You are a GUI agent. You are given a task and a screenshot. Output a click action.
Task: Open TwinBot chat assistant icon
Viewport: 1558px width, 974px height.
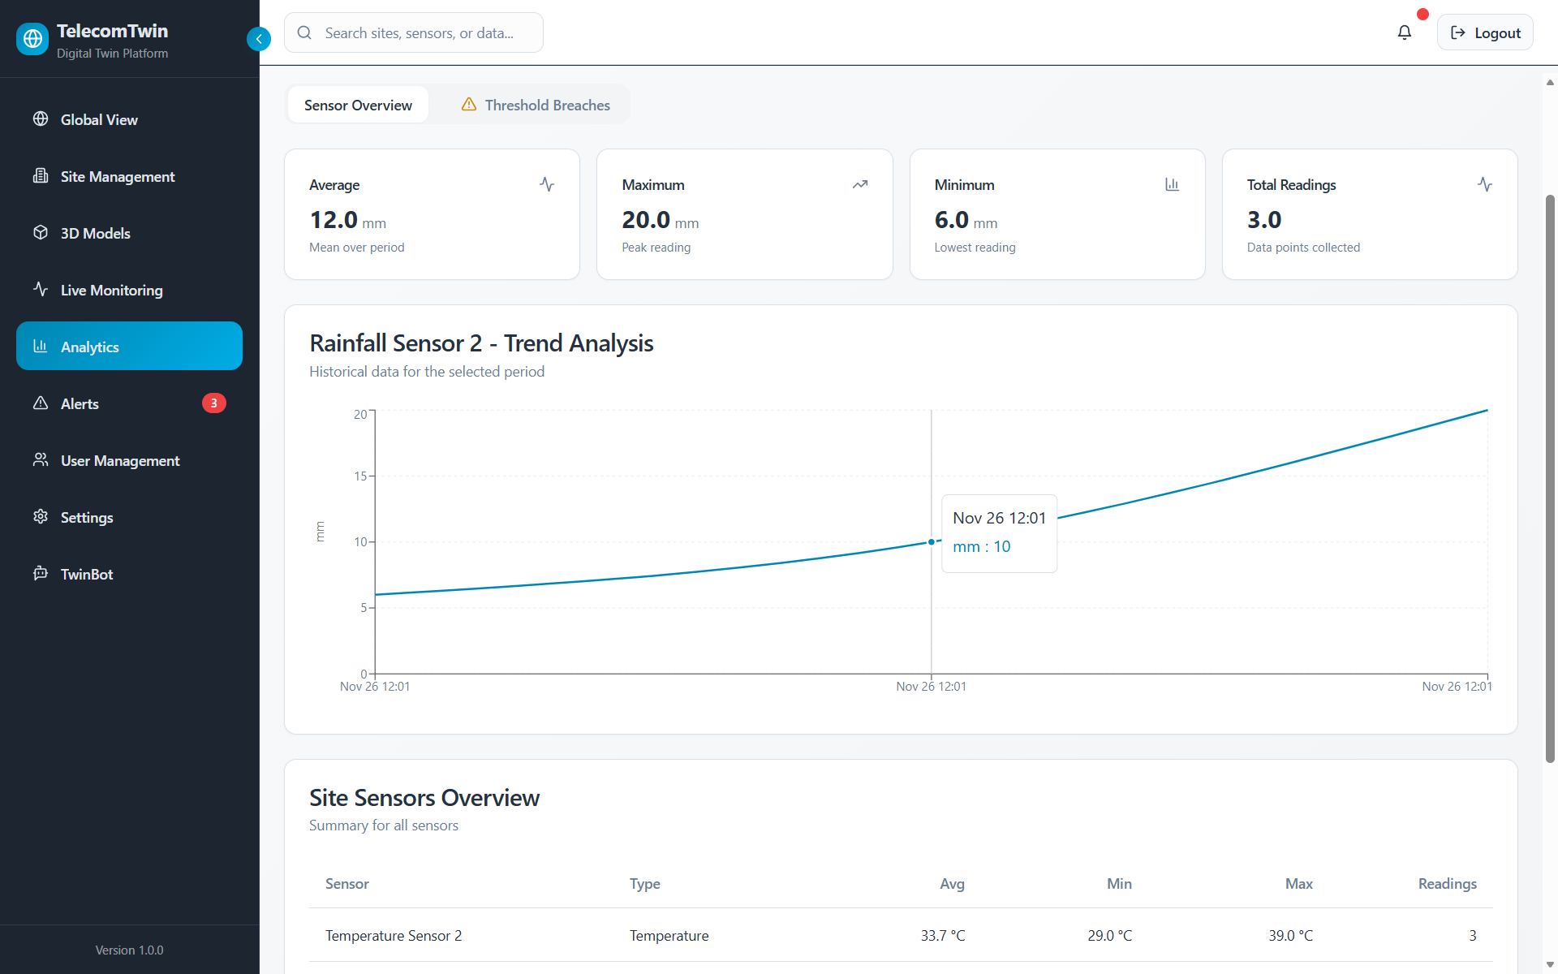(x=41, y=574)
